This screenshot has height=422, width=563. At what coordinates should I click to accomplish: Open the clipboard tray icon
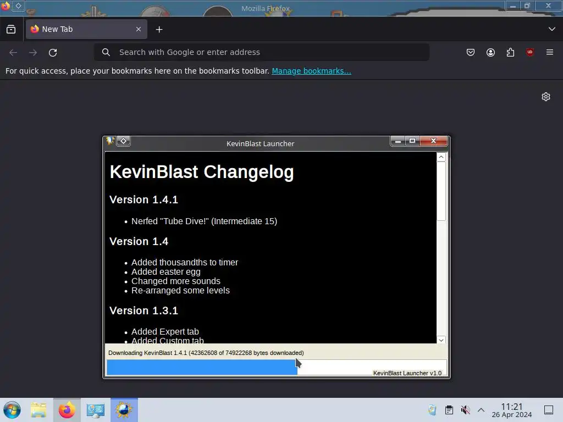(x=449, y=410)
